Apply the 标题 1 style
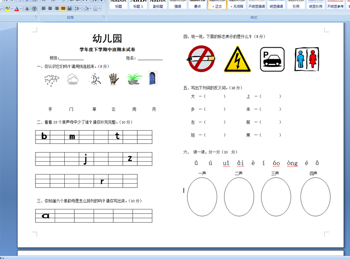 138,4
